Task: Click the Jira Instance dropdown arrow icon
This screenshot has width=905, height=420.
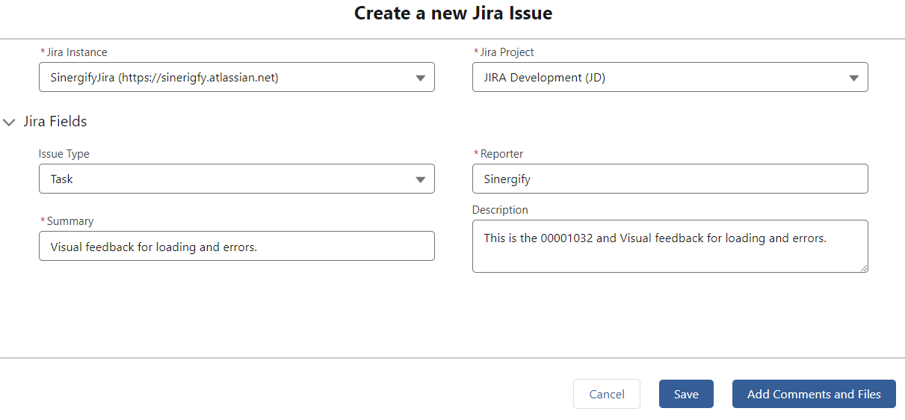Action: pyautogui.click(x=420, y=78)
